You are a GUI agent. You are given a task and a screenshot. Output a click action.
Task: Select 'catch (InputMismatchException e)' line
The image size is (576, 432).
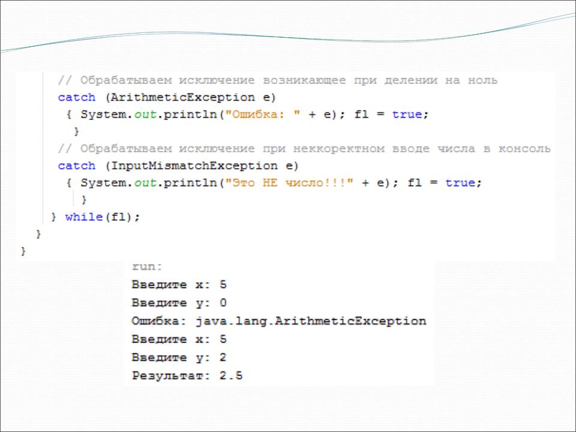178,166
